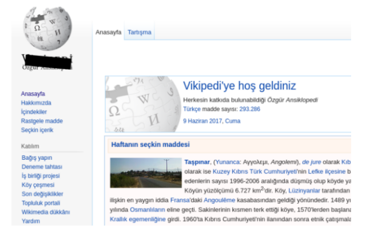366x229 pixels.
Task: Click the Vikipedi'ye hoş geldiniz heading link
Action: (x=240, y=86)
